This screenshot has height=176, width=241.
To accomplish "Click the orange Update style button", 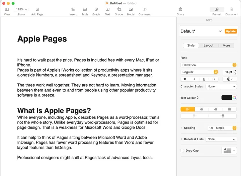I will click(x=231, y=31).
